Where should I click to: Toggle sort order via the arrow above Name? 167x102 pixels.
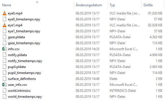tap(37, 2)
